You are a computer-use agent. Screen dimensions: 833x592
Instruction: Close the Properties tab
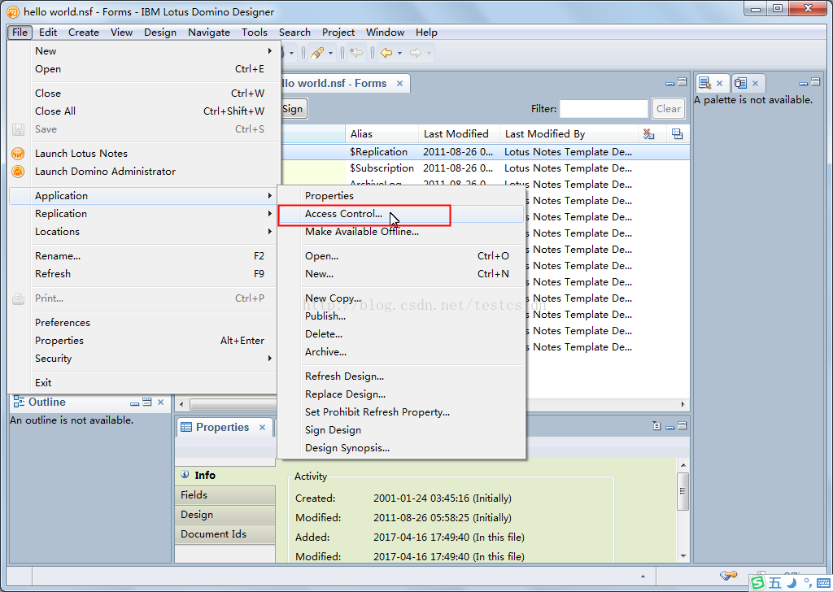262,428
